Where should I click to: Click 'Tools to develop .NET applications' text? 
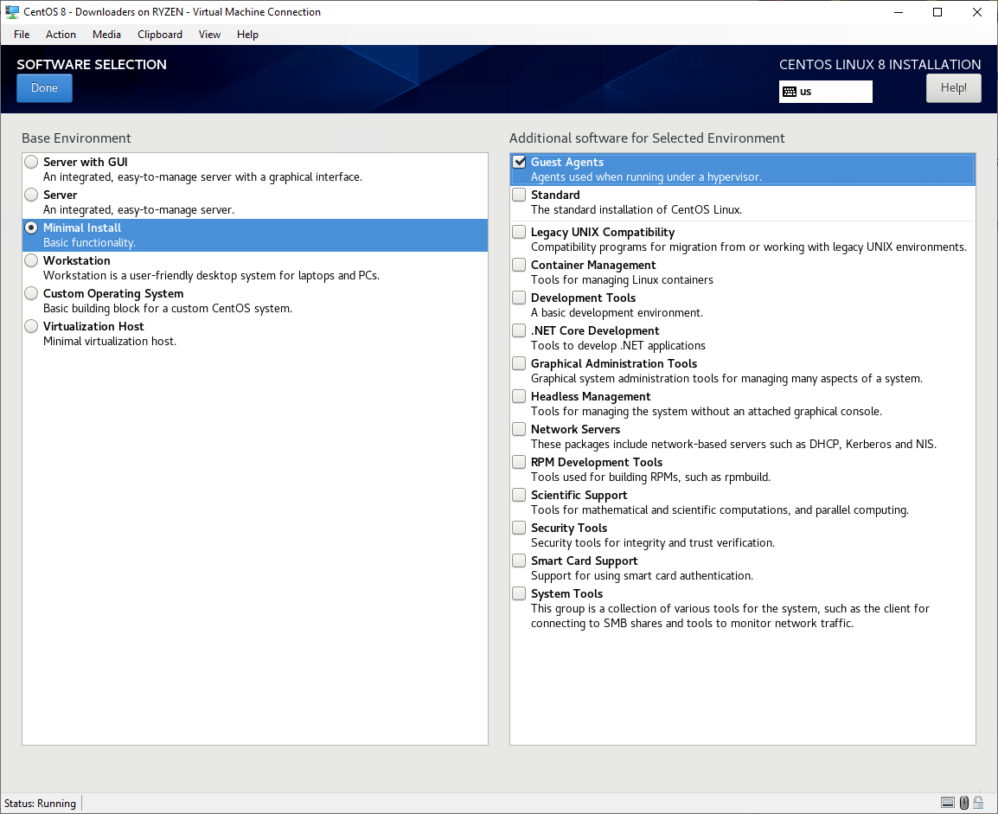(x=618, y=346)
